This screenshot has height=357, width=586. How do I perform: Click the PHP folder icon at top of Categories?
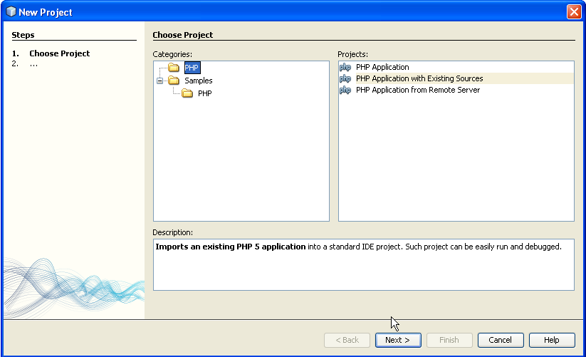pos(174,68)
